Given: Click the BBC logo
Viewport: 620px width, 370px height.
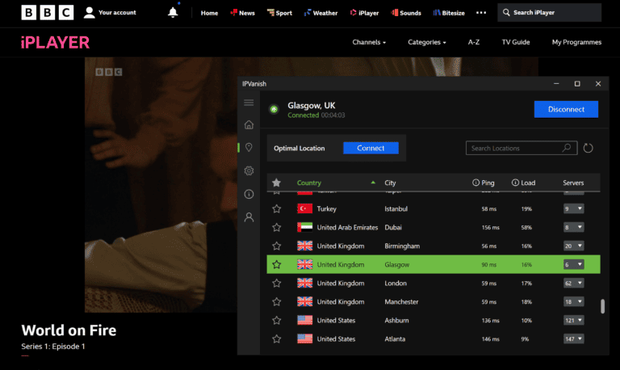Looking at the screenshot, I should pos(48,13).
